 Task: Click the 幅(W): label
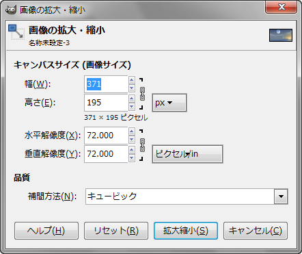[x=38, y=84]
